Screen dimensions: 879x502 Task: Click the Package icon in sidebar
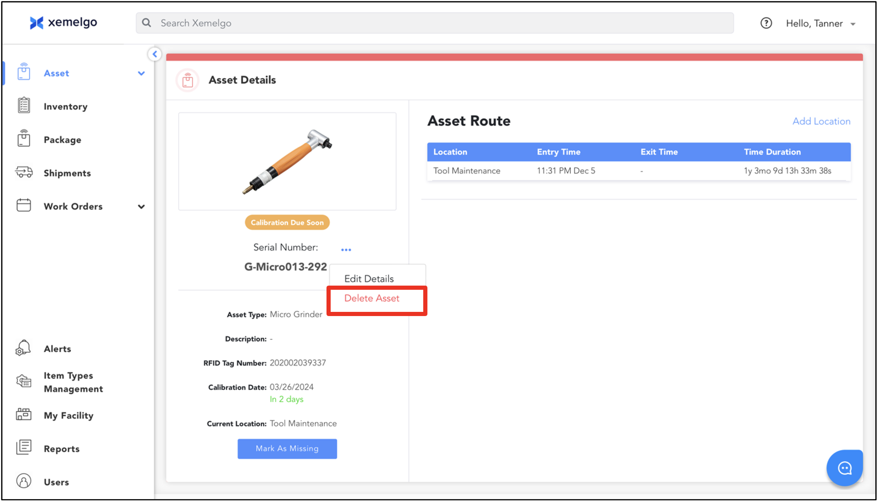coord(24,138)
